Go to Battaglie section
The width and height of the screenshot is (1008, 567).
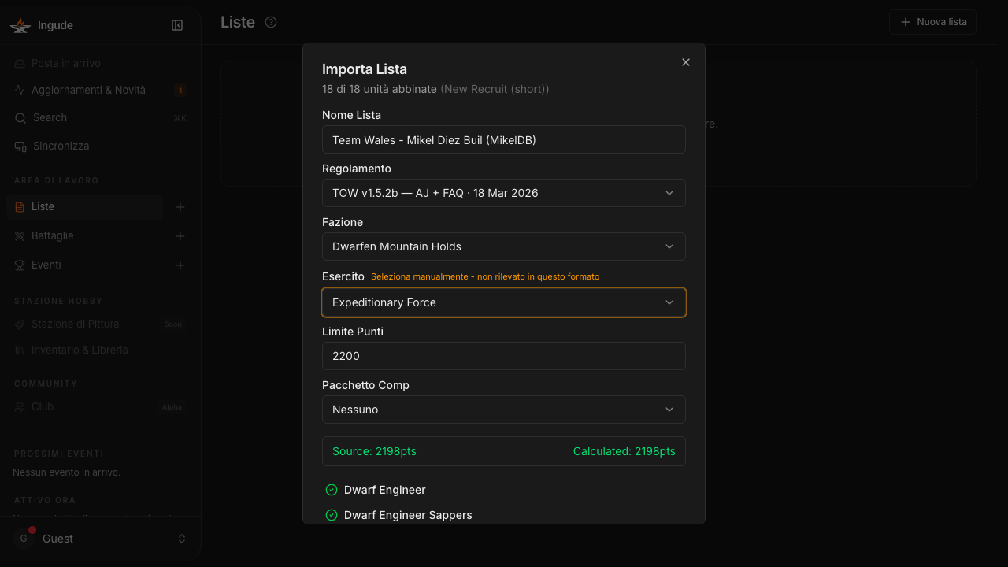pyautogui.click(x=52, y=236)
